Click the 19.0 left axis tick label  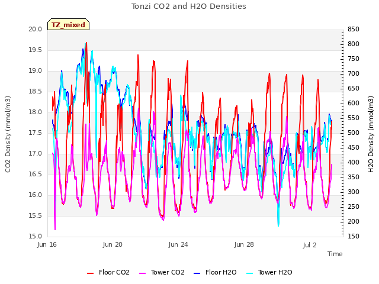coord(36,71)
